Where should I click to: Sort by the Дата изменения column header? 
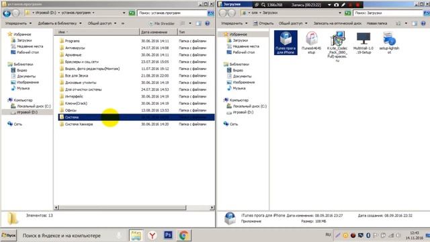[159, 32]
